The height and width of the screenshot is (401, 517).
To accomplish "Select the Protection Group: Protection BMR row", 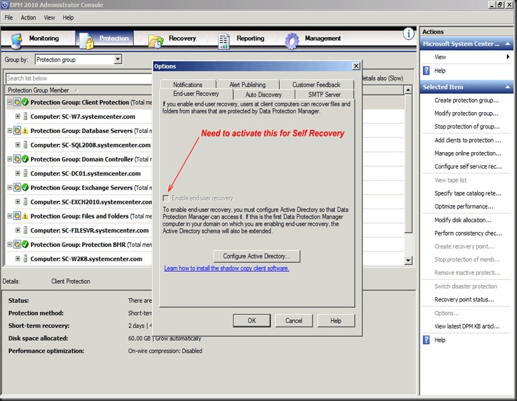I will click(79, 245).
